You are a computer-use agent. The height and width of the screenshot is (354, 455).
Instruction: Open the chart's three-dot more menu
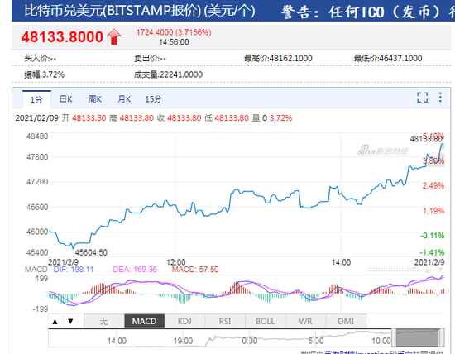pyautogui.click(x=440, y=98)
